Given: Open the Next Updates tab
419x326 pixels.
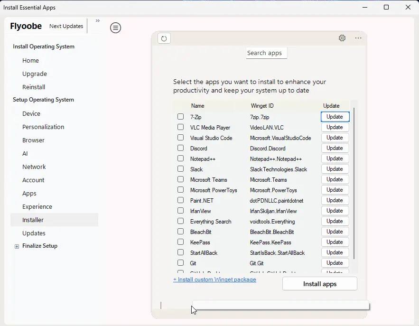Looking at the screenshot, I should coord(66,26).
